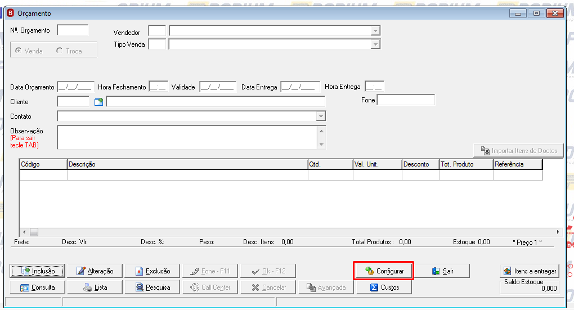Expand the Vendedor dropdown list
Viewport: 574px width, 310px height.
pos(375,31)
